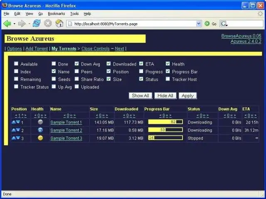
Task: Open the address bar history dropdown
Action: (x=199, y=24)
